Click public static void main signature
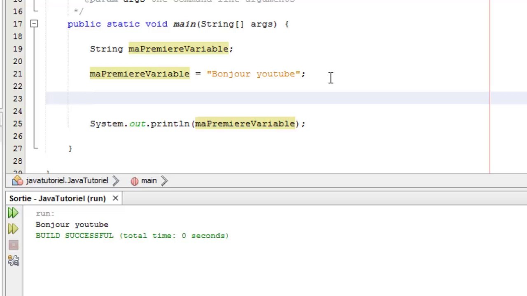The width and height of the screenshot is (527, 296). pos(178,24)
